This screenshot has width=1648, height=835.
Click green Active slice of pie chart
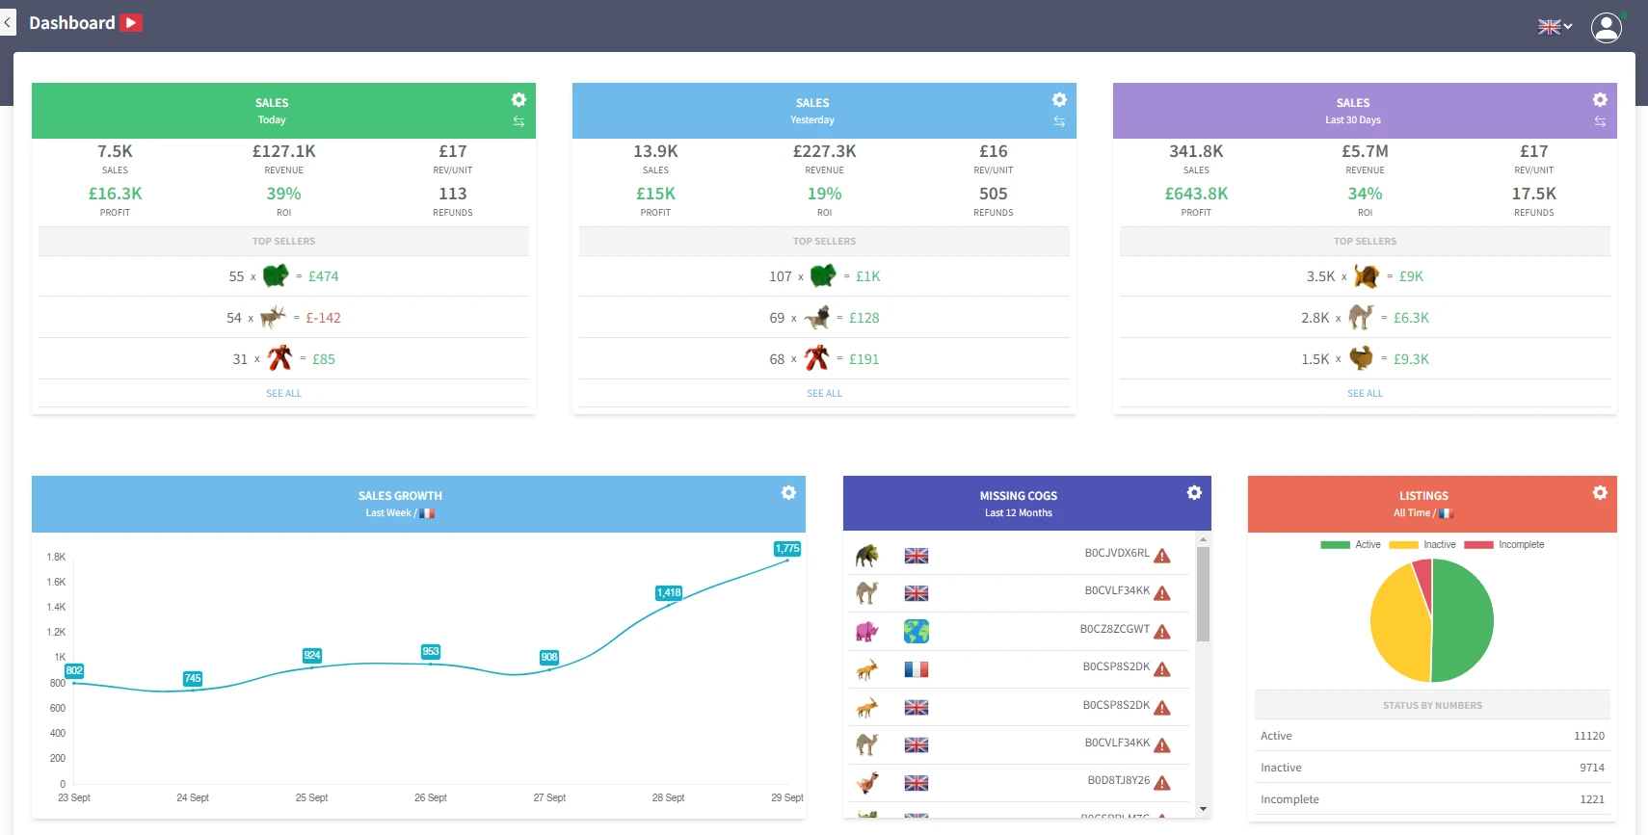point(1465,621)
